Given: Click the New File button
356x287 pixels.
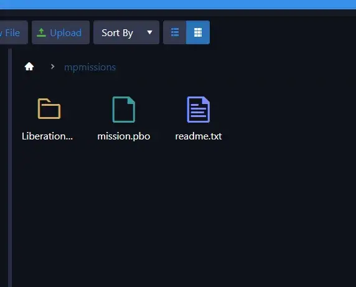Looking at the screenshot, I should click(12, 32).
